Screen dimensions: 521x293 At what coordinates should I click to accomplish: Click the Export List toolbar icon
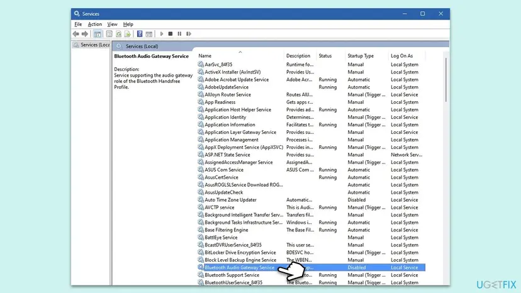click(x=128, y=34)
